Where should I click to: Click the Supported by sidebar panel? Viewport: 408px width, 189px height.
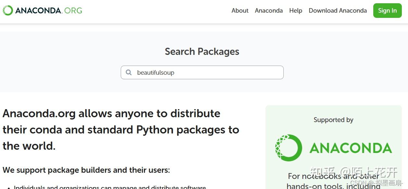point(333,120)
